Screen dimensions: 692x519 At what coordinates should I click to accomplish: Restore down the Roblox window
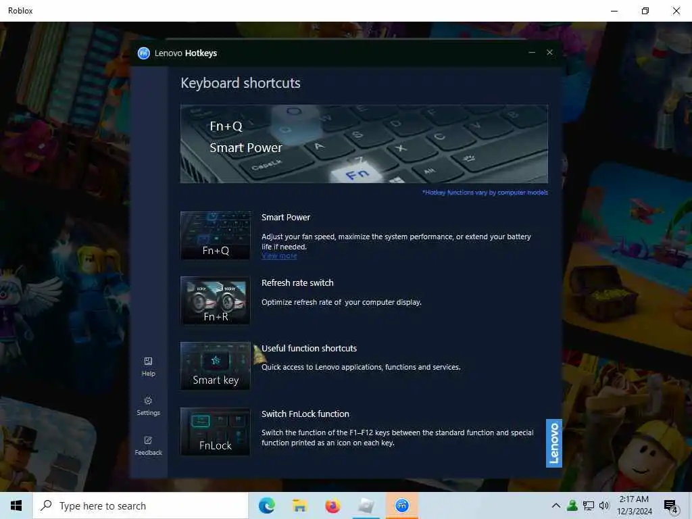tap(645, 11)
